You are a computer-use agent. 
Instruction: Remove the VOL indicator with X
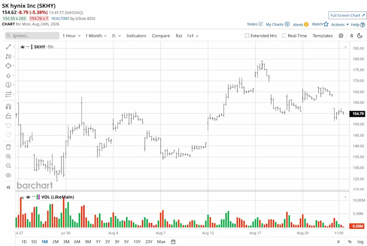(22, 197)
